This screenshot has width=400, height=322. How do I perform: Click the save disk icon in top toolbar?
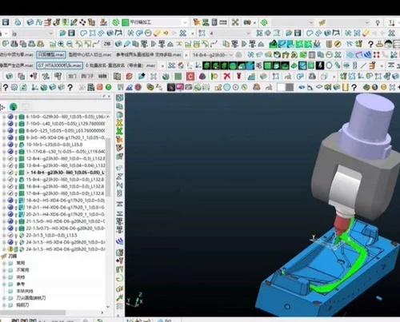click(x=6, y=22)
